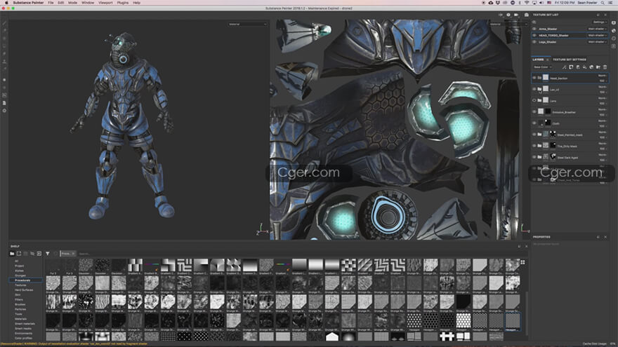Image resolution: width=618 pixels, height=347 pixels.
Task: Open the Material dropdown in 3D viewport
Action: [x=247, y=25]
